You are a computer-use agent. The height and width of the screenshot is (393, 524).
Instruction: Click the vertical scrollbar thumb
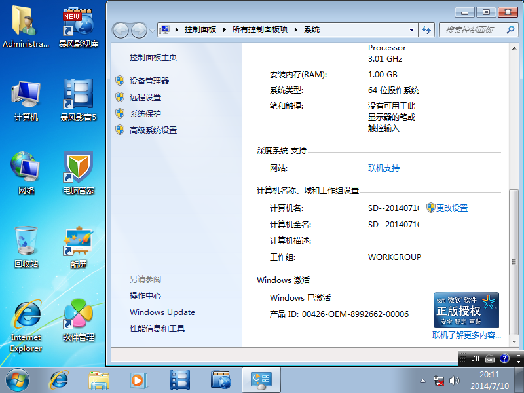[x=514, y=262]
